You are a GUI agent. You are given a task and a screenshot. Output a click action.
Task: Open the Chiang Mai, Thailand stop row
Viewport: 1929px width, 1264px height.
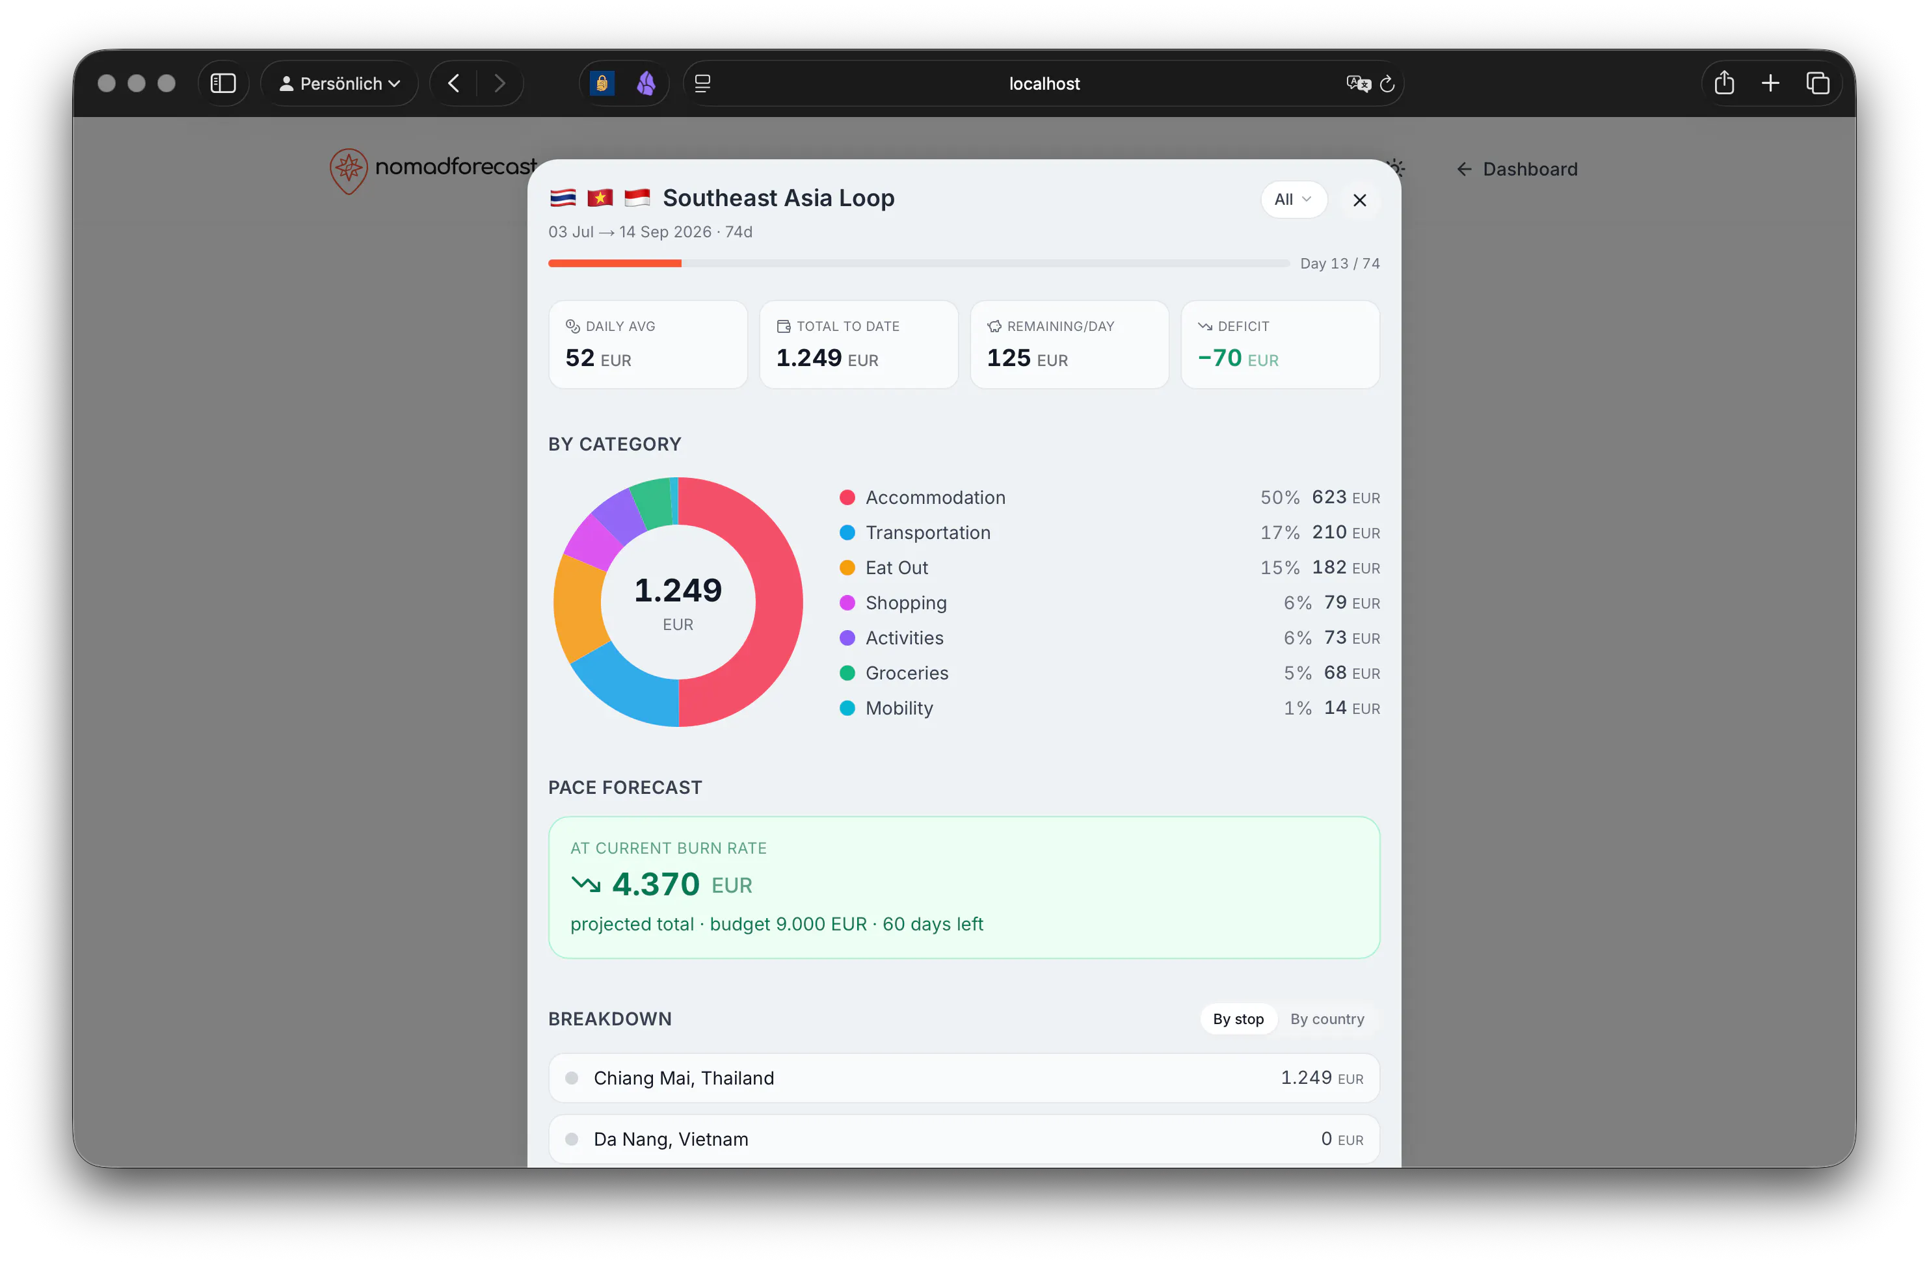pyautogui.click(x=964, y=1077)
